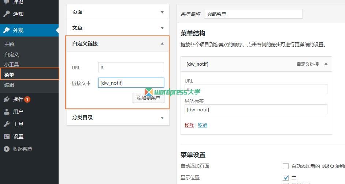The height and width of the screenshot is (184, 345).
Task: Click the 移除 link
Action: coord(189,125)
